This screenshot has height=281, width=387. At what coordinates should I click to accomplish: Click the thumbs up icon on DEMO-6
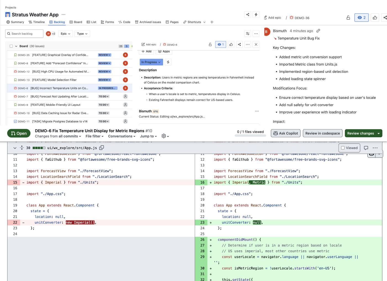tap(231, 45)
